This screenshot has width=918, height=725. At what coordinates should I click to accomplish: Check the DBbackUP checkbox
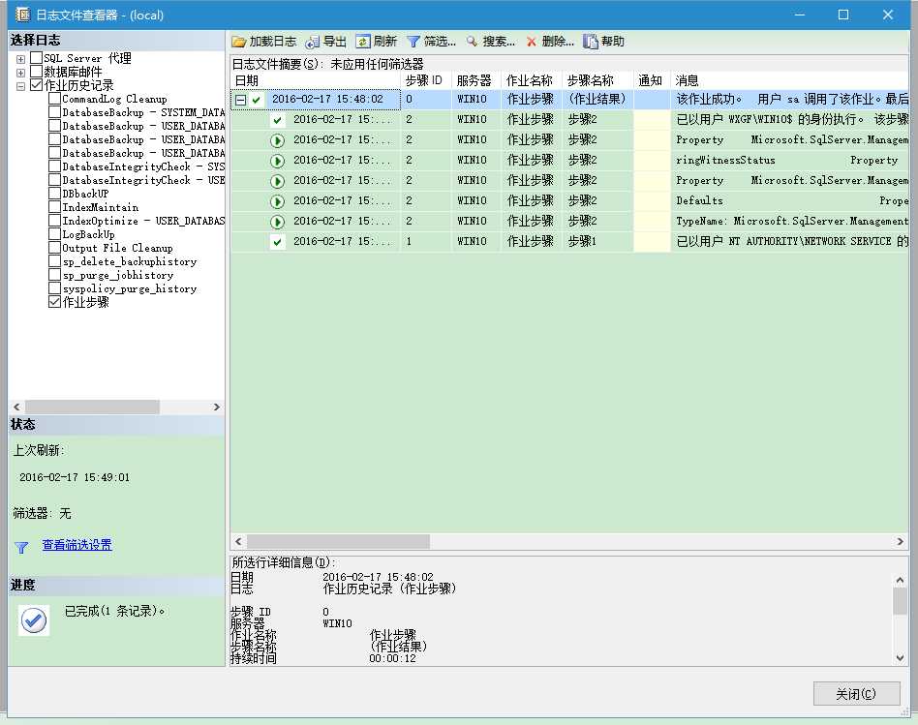[54, 193]
